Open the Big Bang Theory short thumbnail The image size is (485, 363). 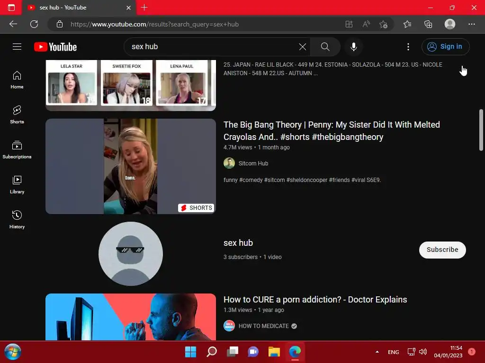(x=131, y=166)
